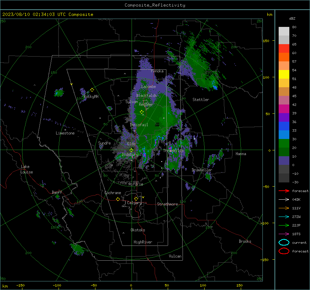Image resolution: width=310 pixels, height=290 pixels.
Task: Click the storm cell near ThreeHills
Action: click(170, 148)
